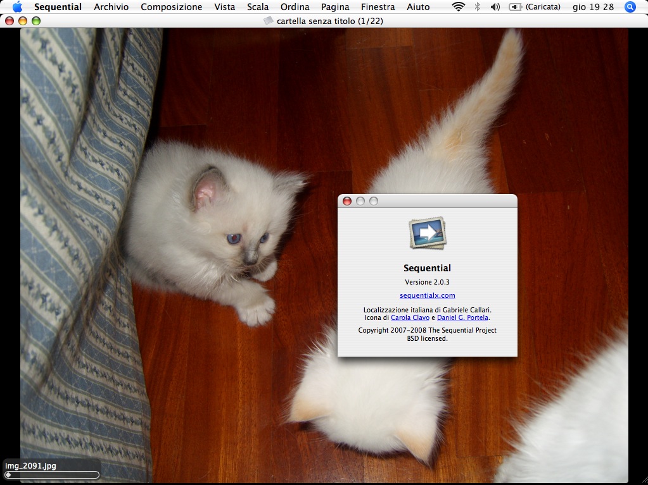
Task: Click the page progress bar below filename
Action: 52,475
